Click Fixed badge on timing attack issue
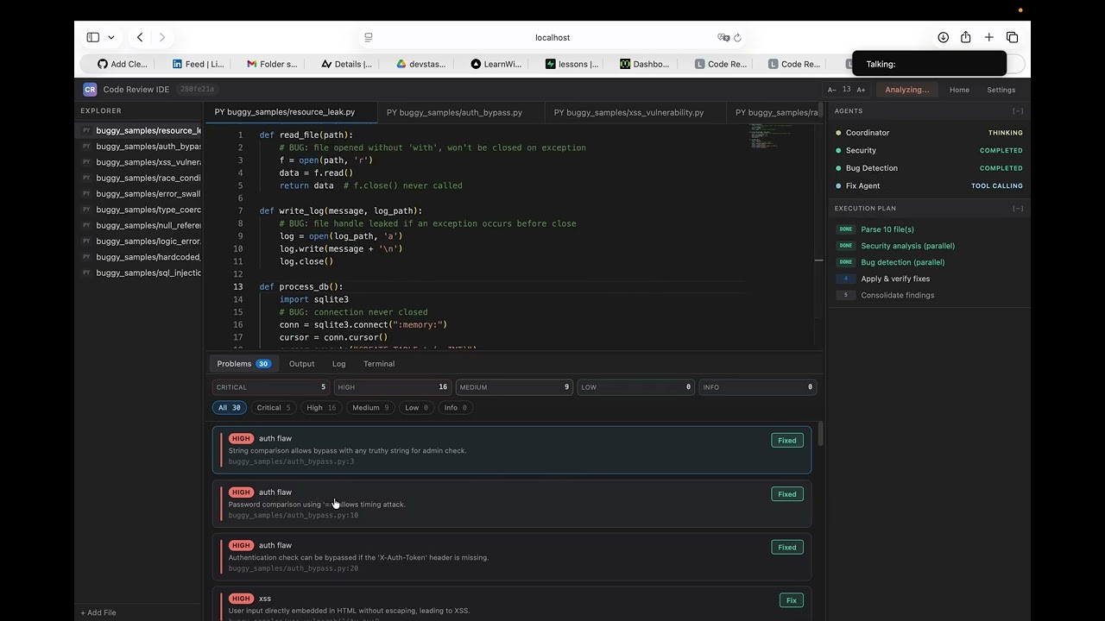This screenshot has height=621, width=1105. pyautogui.click(x=787, y=494)
